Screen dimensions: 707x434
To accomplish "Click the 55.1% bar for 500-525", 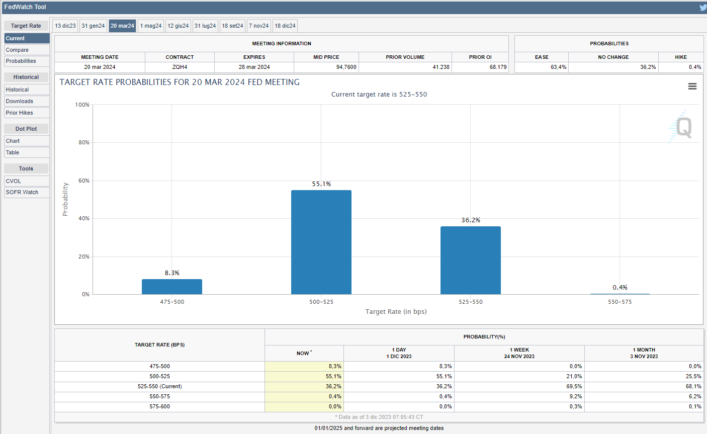I will point(321,242).
